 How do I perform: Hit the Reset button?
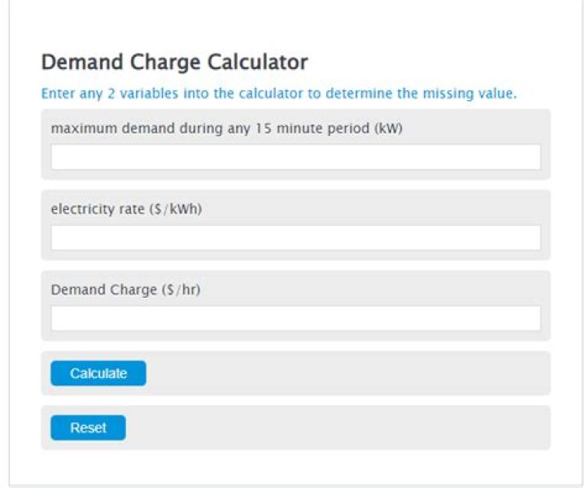(88, 428)
